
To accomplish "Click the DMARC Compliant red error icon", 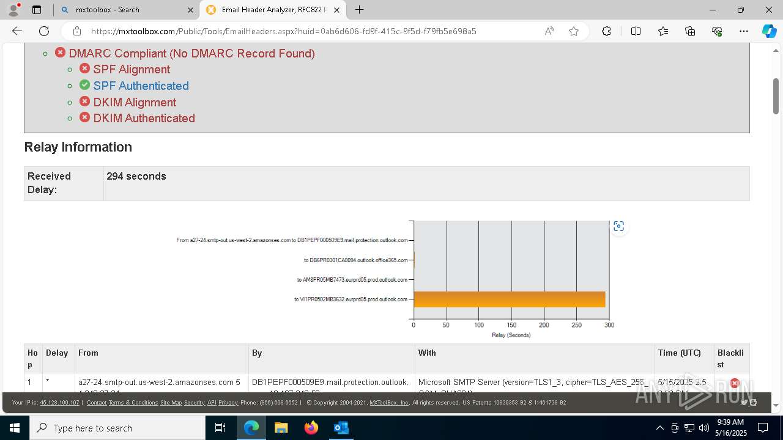I will point(60,53).
